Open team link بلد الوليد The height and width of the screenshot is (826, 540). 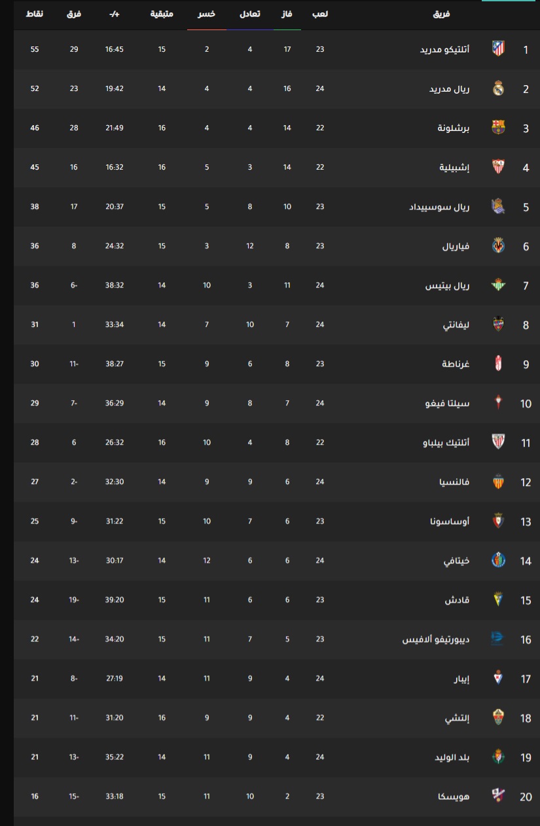click(x=452, y=757)
